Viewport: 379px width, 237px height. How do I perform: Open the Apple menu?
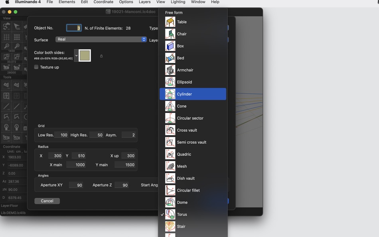pyautogui.click(x=7, y=2)
